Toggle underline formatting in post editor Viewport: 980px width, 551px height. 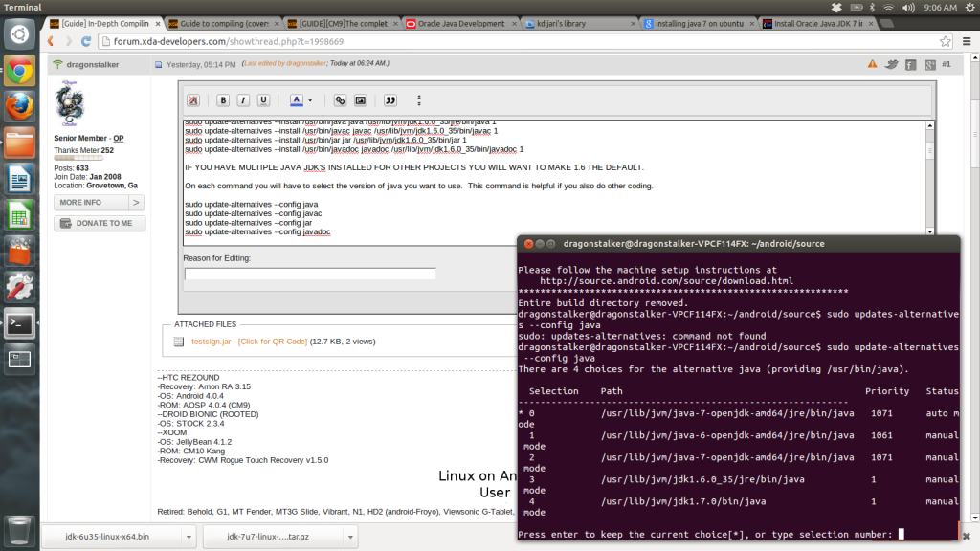click(263, 100)
